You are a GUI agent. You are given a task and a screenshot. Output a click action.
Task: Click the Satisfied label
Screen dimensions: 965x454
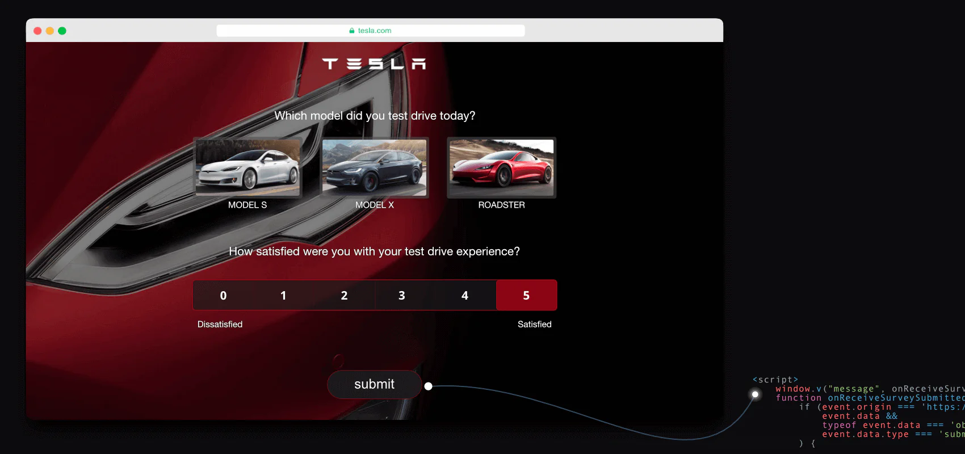click(534, 324)
